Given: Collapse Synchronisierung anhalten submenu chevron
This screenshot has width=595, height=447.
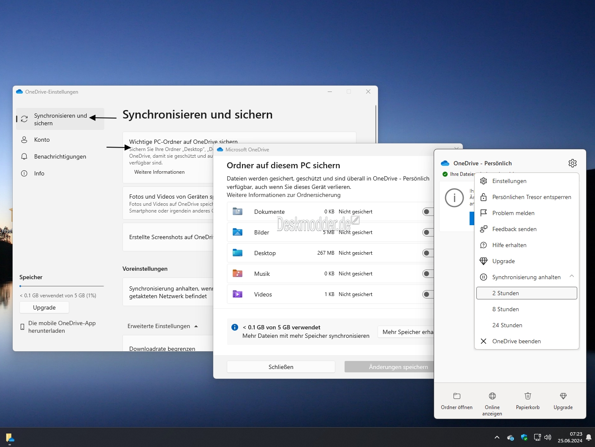Looking at the screenshot, I should (571, 276).
